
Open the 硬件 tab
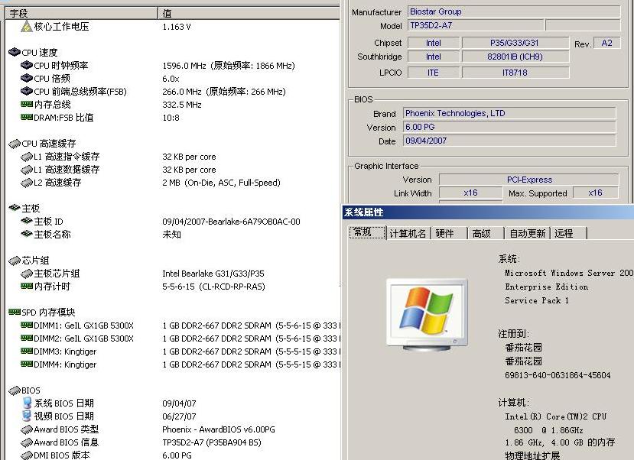tap(449, 233)
